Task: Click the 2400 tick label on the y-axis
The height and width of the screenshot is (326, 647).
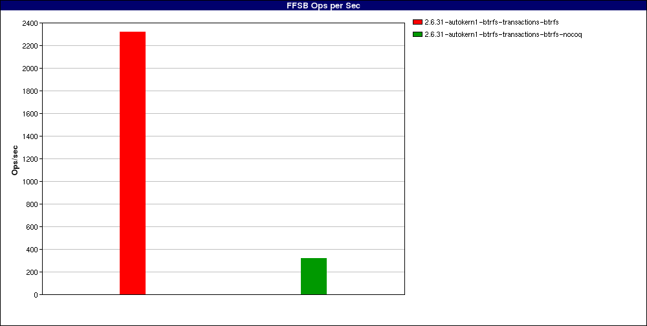Action: (30, 23)
